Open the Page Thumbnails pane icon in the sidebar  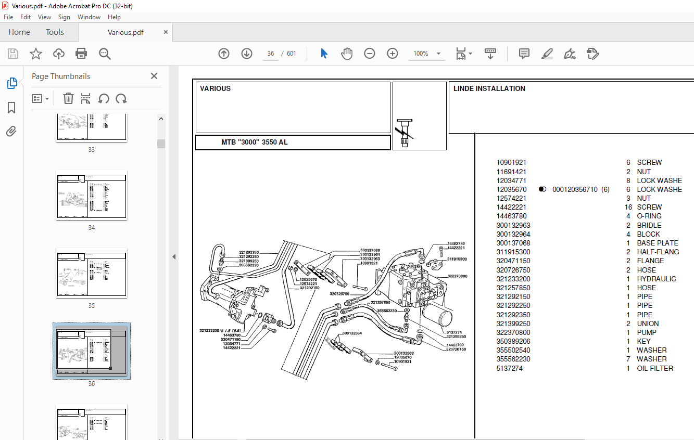(x=11, y=83)
